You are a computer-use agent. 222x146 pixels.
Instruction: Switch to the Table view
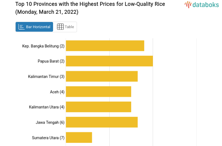pyautogui.click(x=65, y=27)
